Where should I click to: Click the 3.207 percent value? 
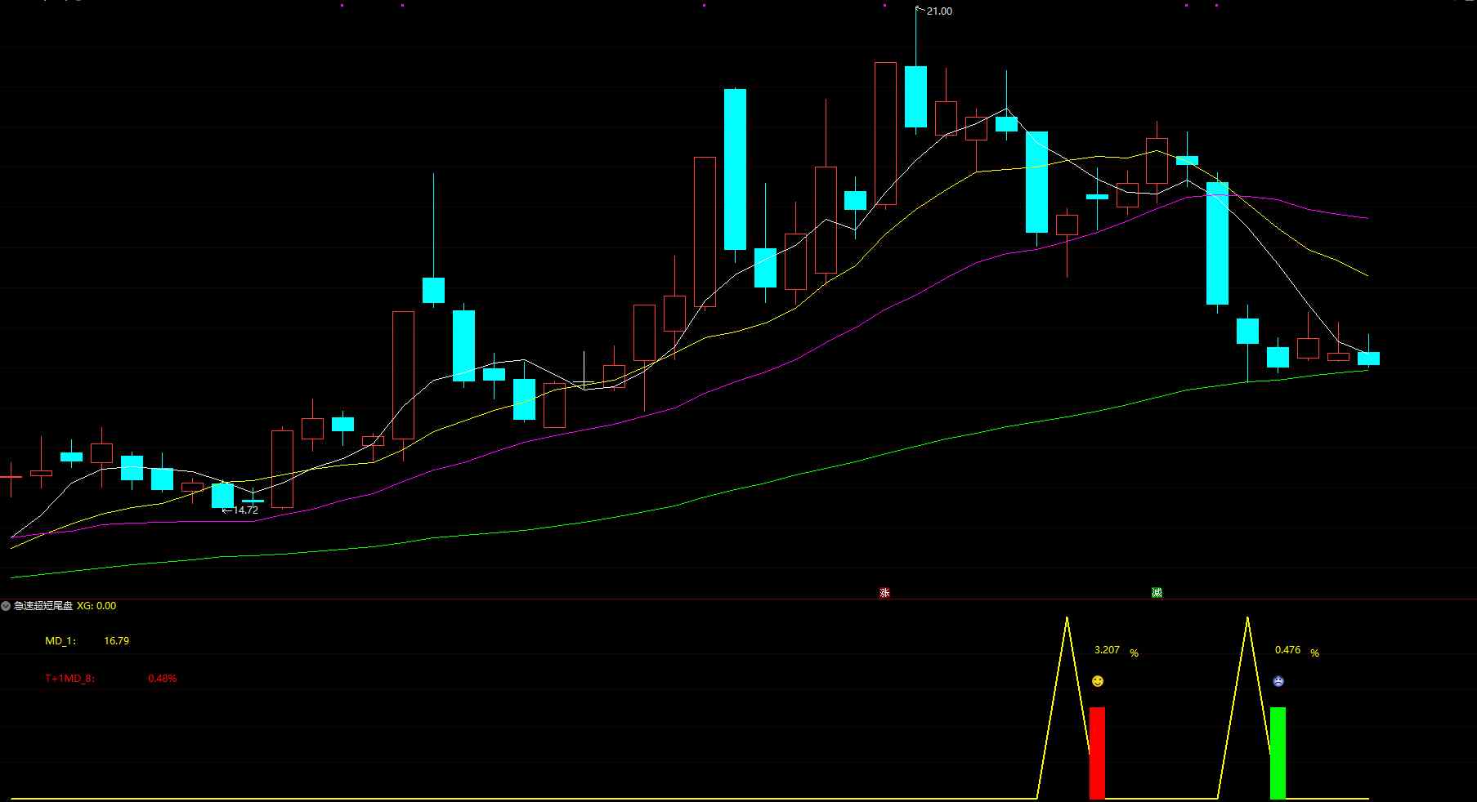(1107, 650)
